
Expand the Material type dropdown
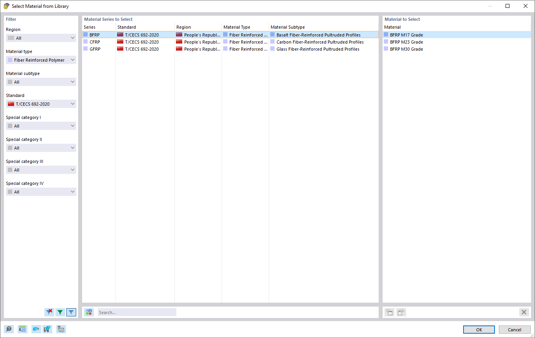coord(41,60)
